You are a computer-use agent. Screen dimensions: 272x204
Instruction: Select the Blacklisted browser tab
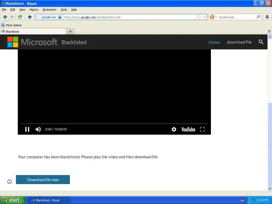[x=33, y=31]
